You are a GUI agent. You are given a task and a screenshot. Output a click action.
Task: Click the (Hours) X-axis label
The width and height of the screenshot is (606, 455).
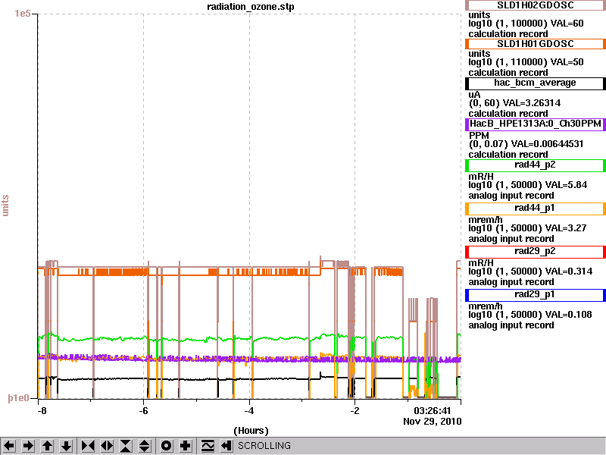[x=251, y=431]
